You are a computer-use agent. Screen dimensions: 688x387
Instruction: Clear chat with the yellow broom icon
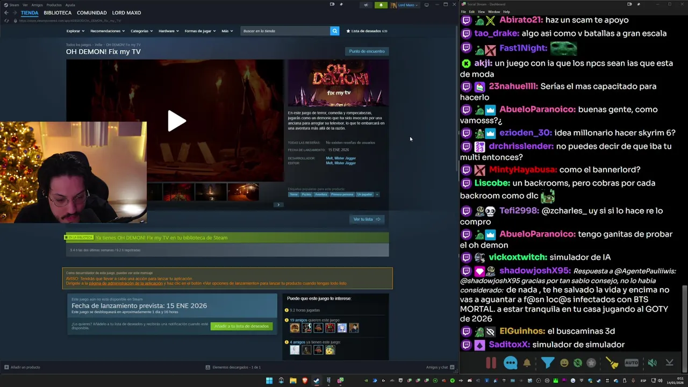tap(612, 363)
